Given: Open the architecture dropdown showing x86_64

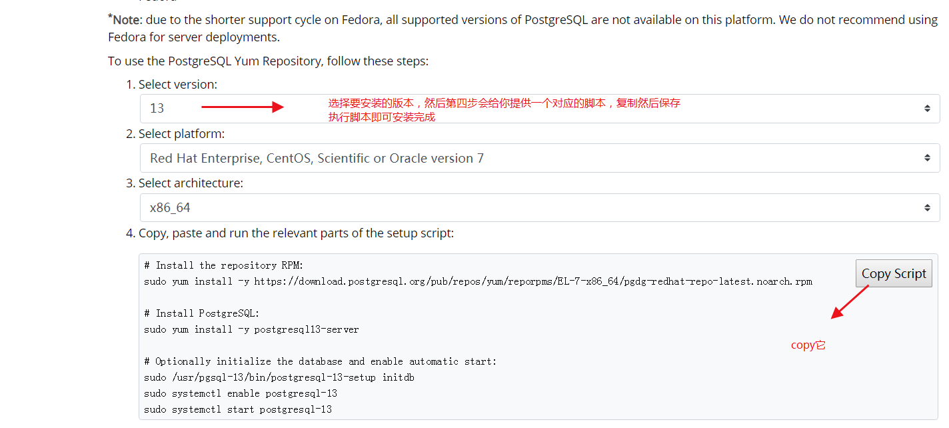Looking at the screenshot, I should coord(467,207).
